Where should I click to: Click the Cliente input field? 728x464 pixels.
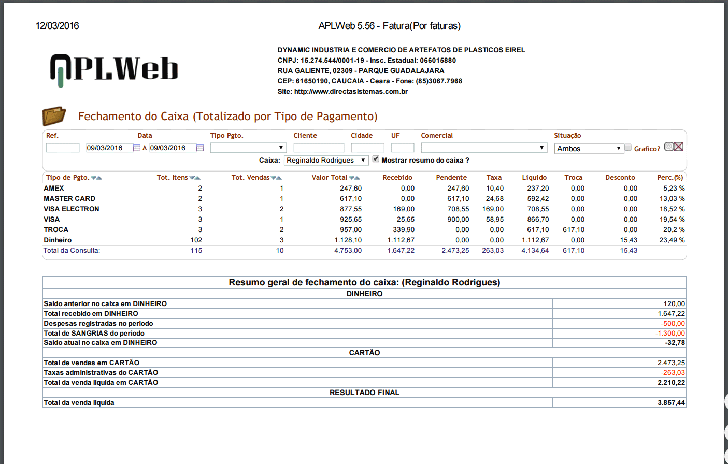coord(319,148)
